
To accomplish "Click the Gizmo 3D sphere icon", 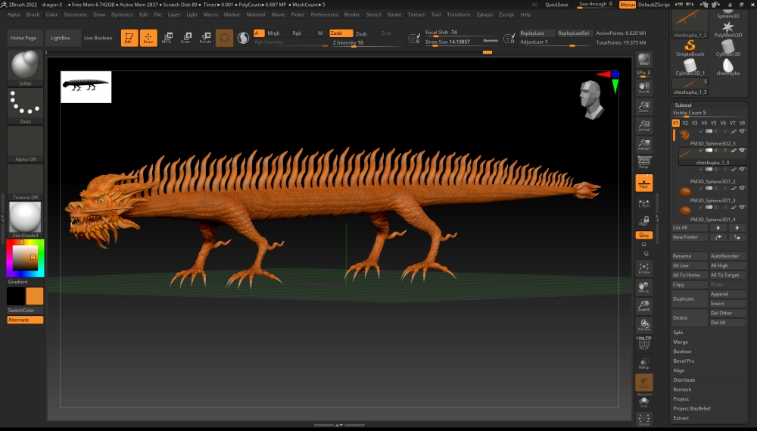I will click(x=225, y=38).
